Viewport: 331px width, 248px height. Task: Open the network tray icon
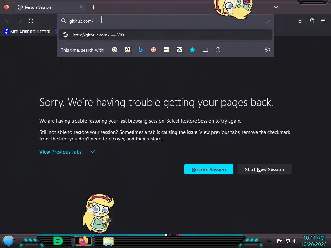coord(287,241)
